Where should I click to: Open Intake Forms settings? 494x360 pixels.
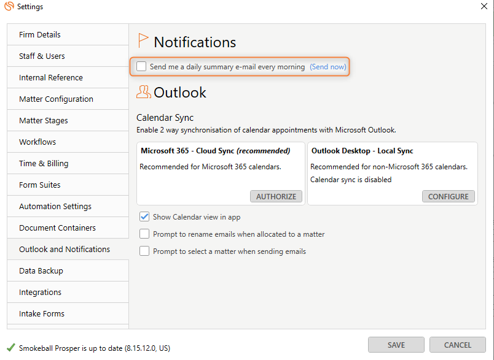coord(68,313)
